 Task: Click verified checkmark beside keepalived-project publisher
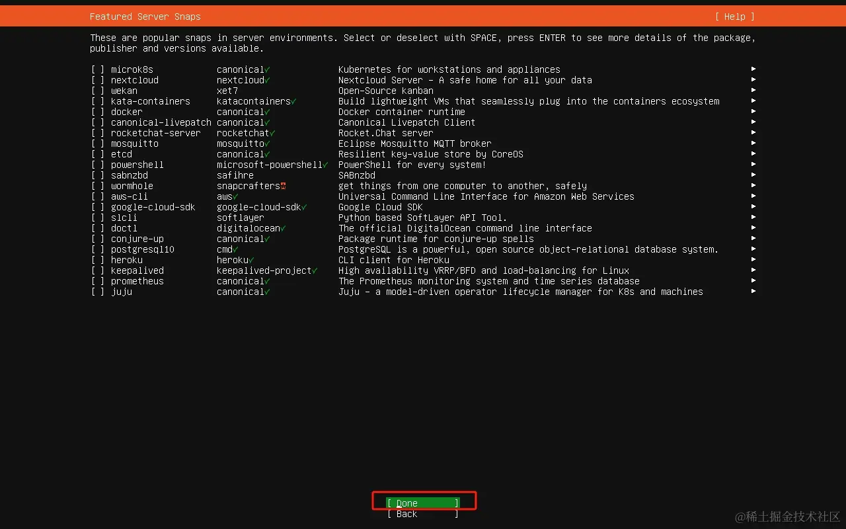coord(315,270)
